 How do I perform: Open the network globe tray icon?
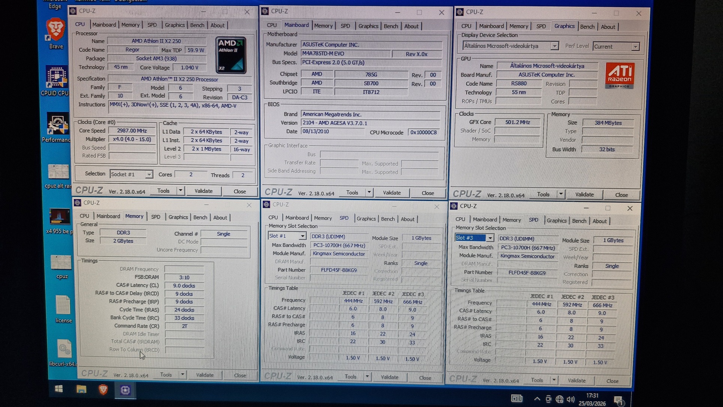[559, 399]
